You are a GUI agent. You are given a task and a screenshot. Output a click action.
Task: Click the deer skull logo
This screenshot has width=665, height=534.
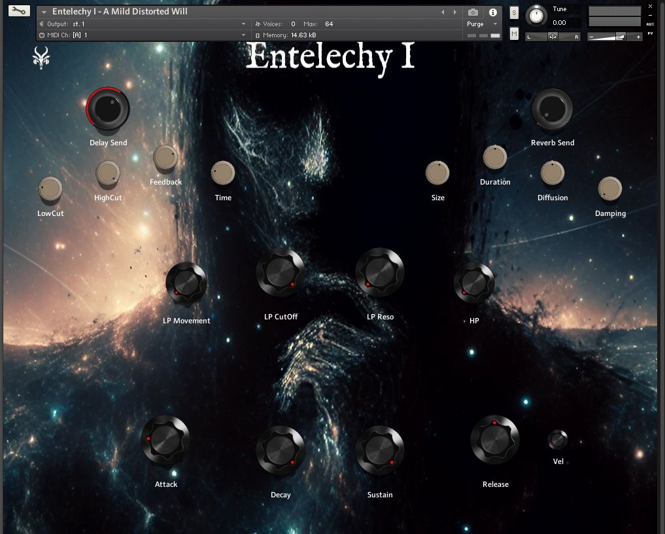41,58
